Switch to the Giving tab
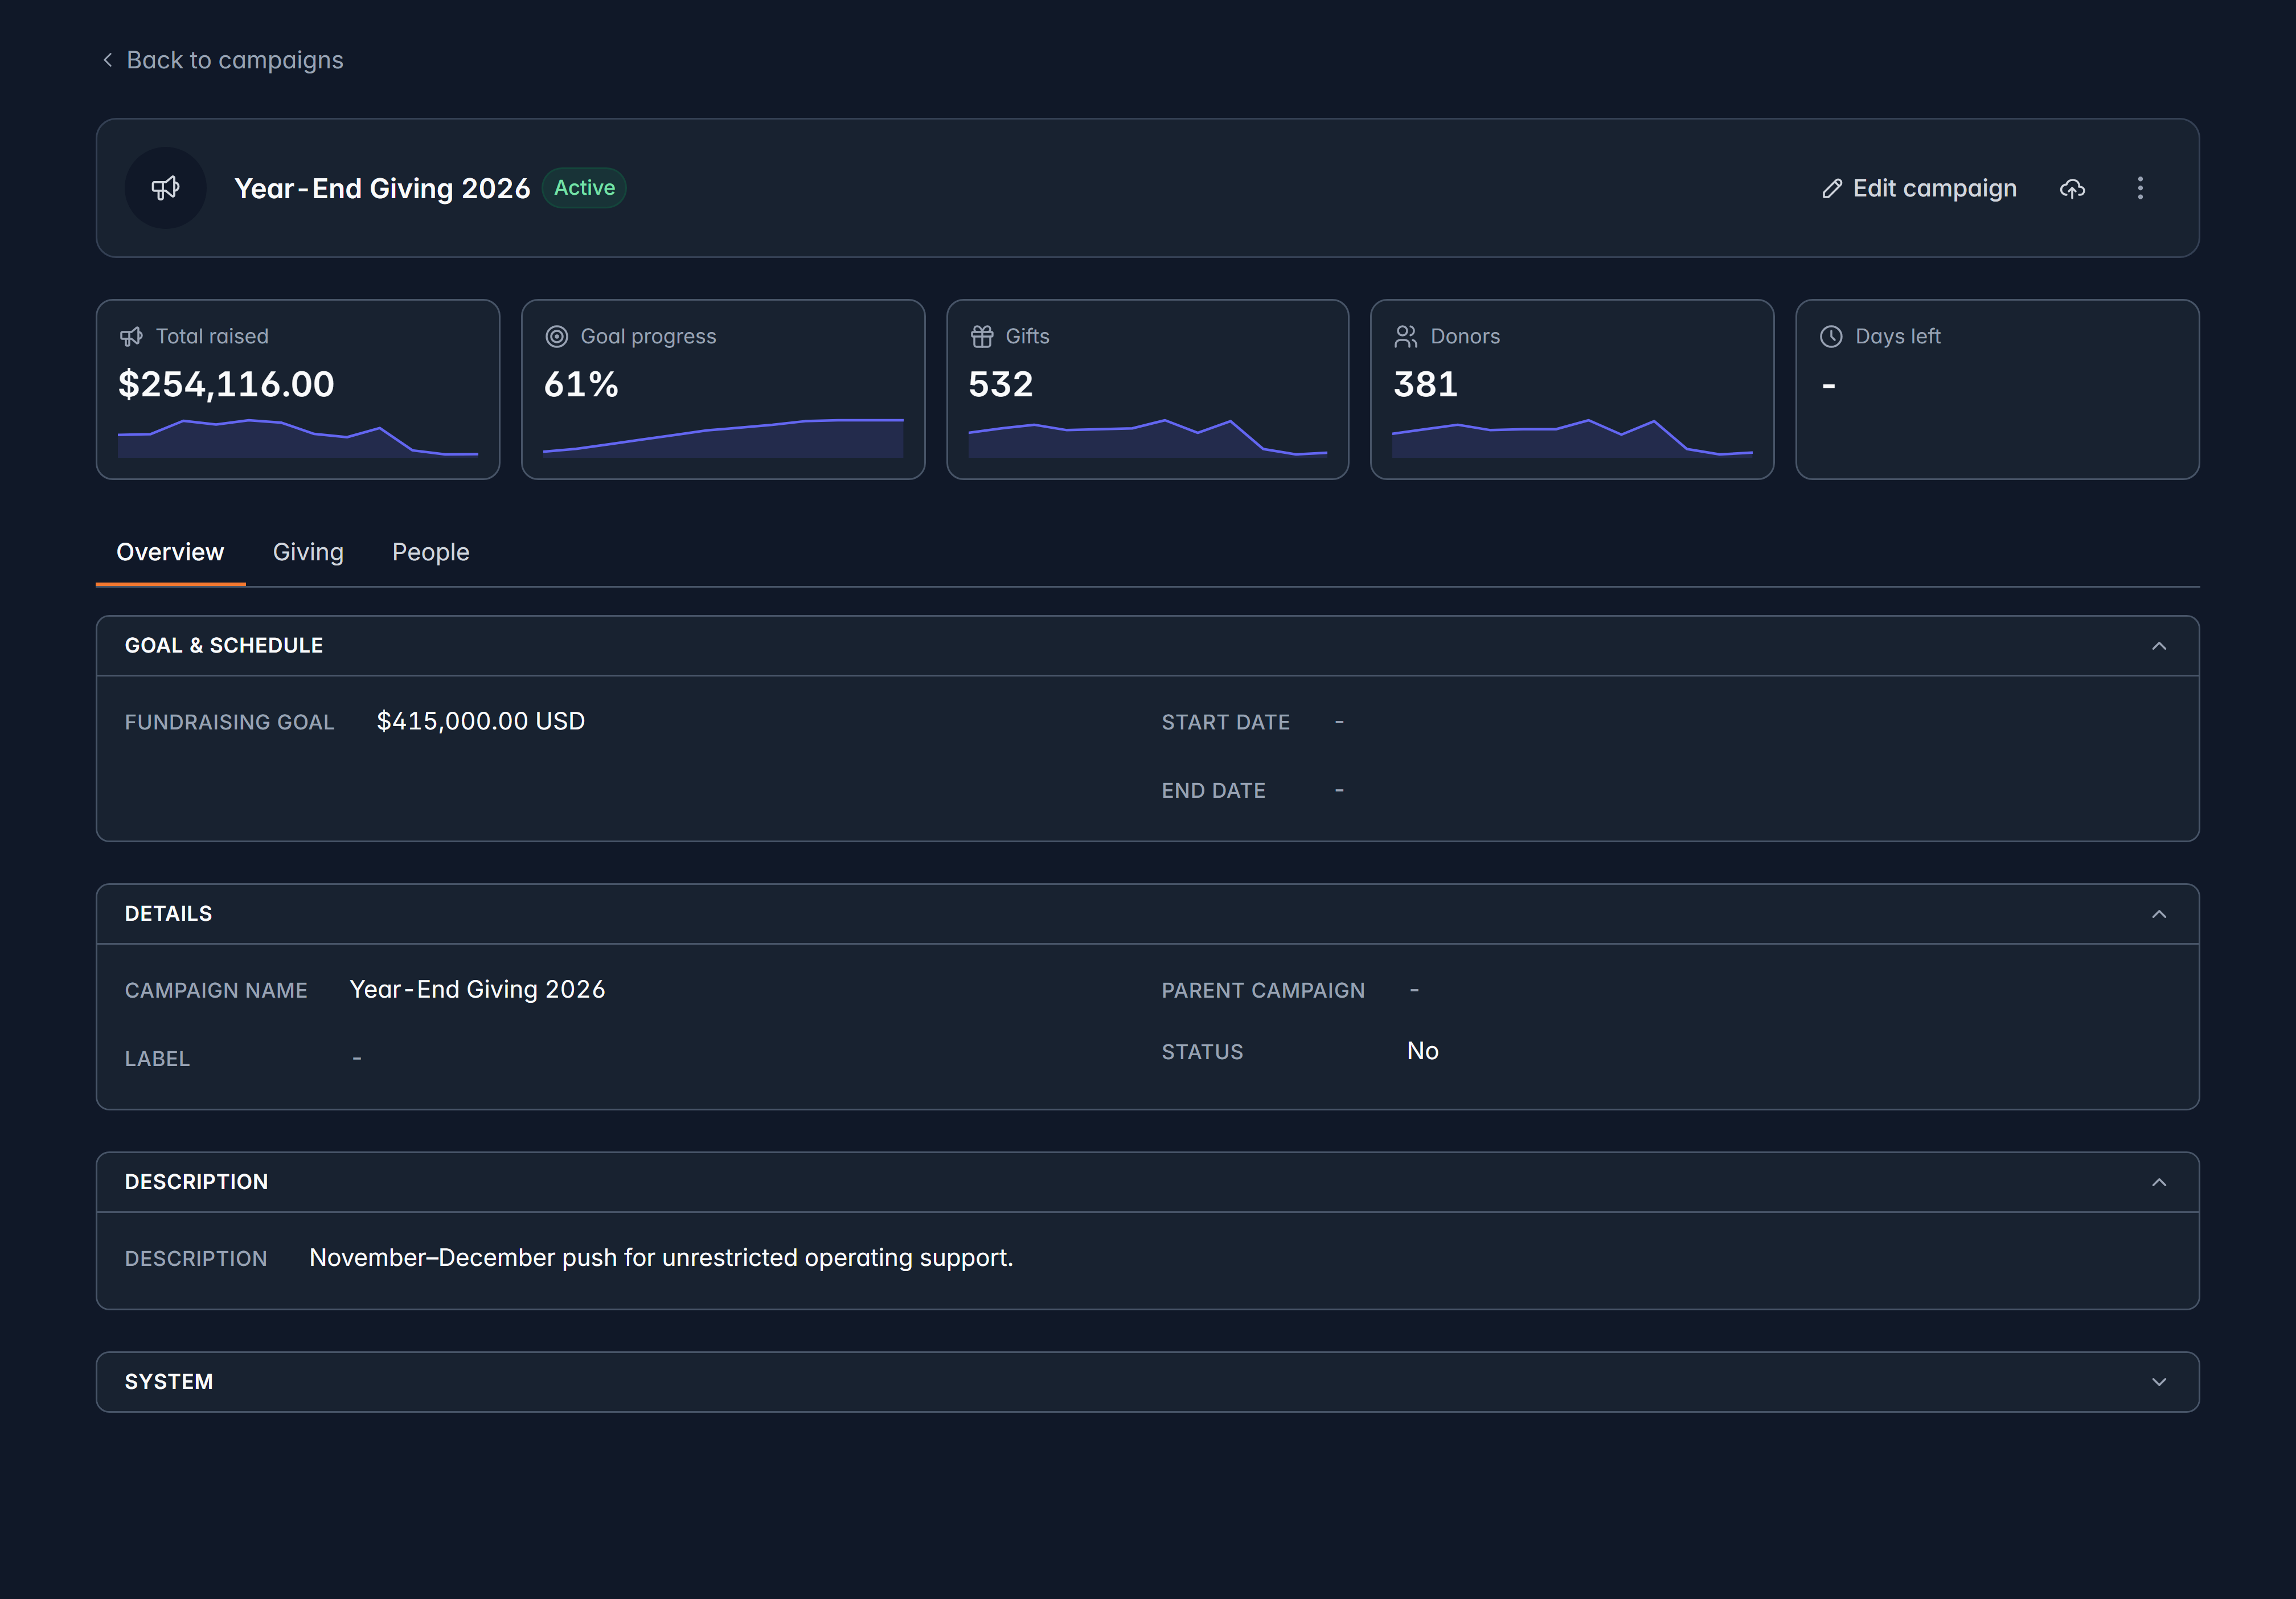Screen dimensions: 2296x1599 (x=308, y=552)
